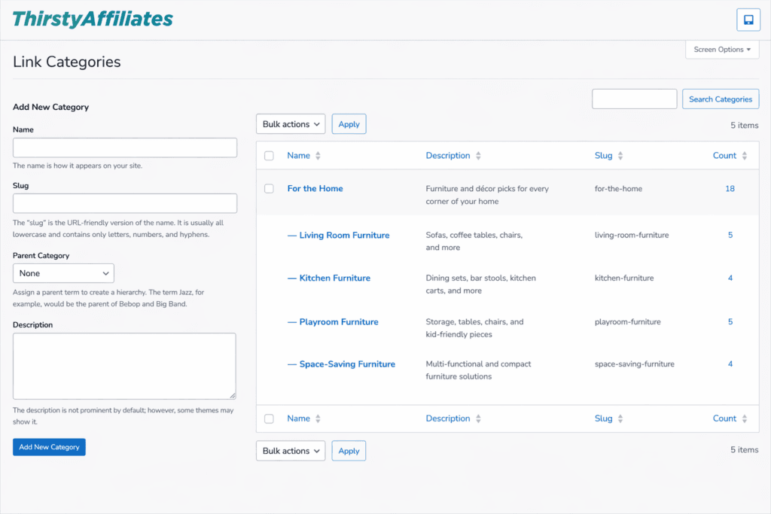This screenshot has height=514, width=771.
Task: Click the Apply button for bulk actions
Action: click(x=349, y=123)
